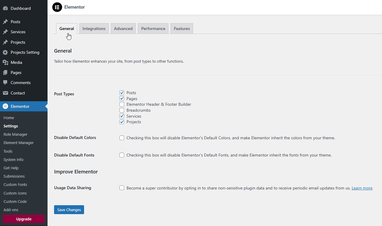Open Role Manager in Elementor submenu
The height and width of the screenshot is (226, 382).
coord(15,134)
